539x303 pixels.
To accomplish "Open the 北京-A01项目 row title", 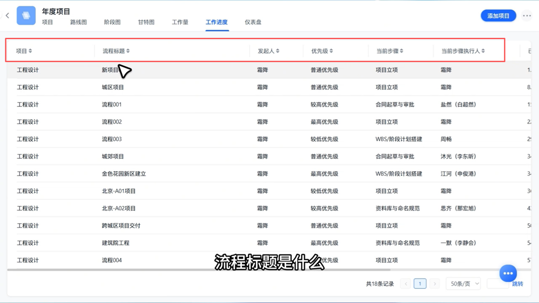I will pos(118,191).
